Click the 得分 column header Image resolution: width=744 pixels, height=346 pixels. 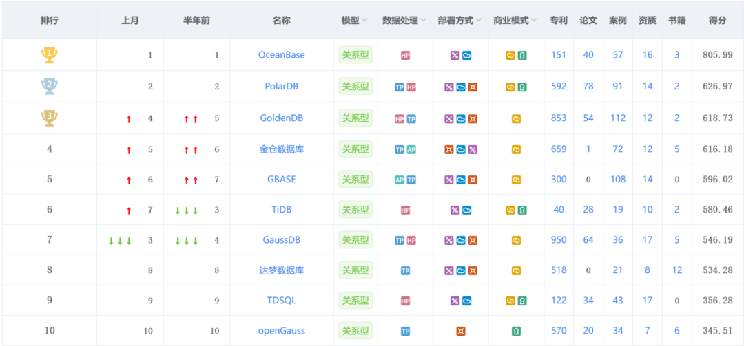(x=717, y=21)
